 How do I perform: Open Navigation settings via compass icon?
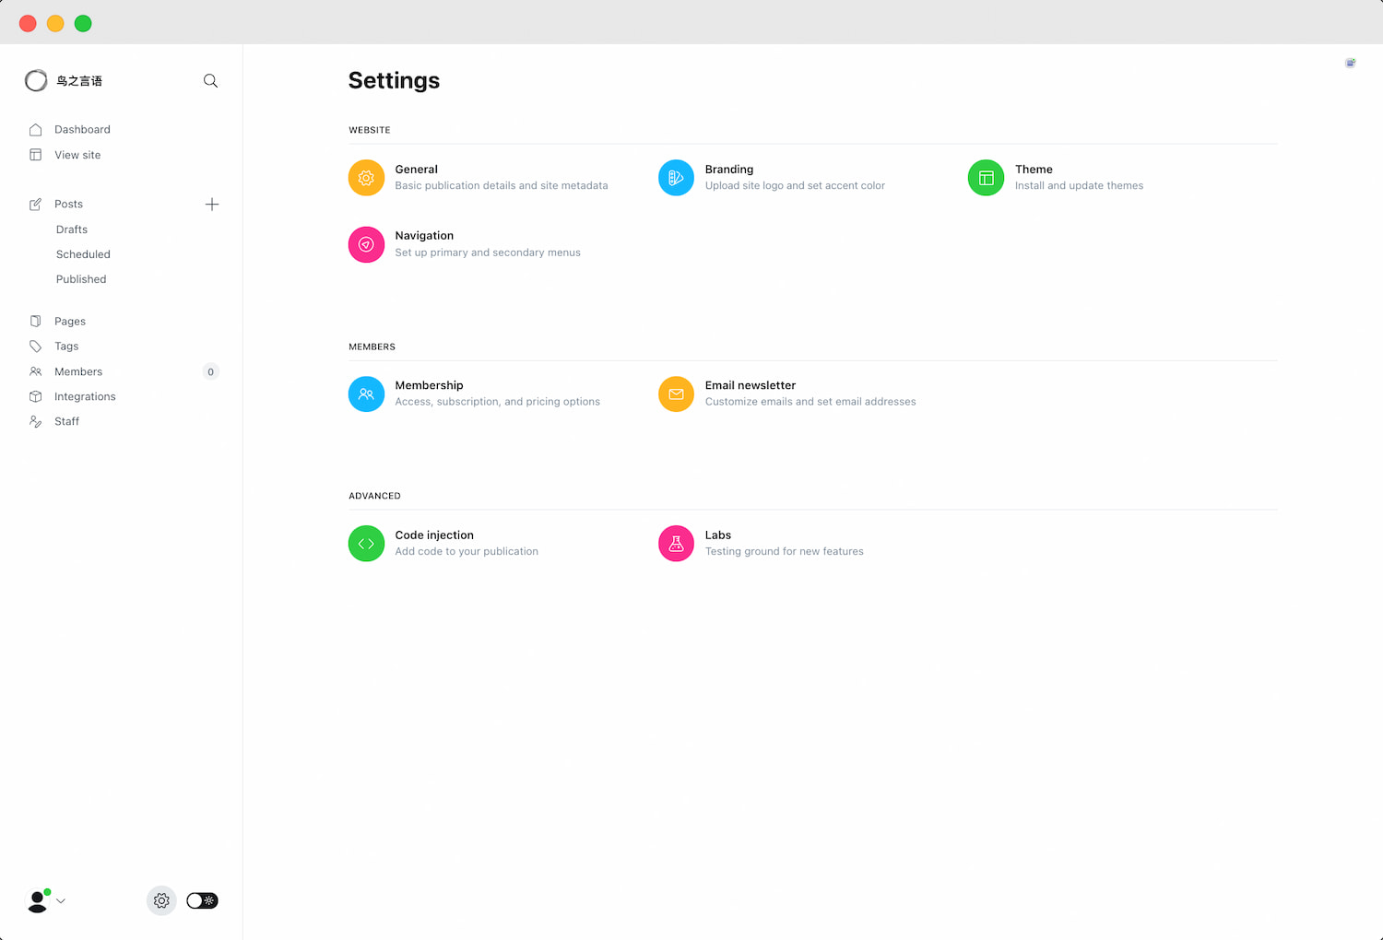pyautogui.click(x=366, y=244)
